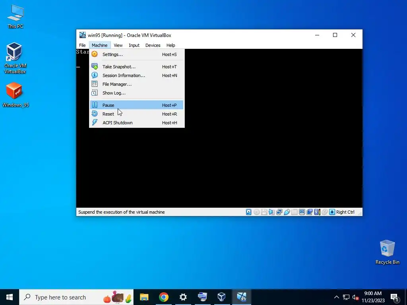Click the CPU virtualization status icon
This screenshot has height=305, width=407.
[317, 212]
